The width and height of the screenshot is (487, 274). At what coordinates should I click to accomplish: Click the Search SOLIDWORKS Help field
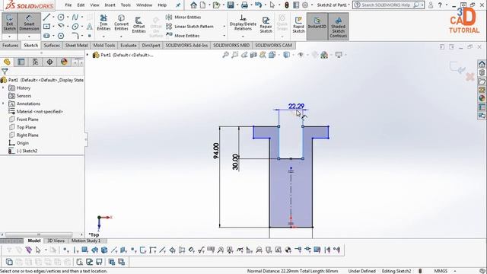point(386,5)
